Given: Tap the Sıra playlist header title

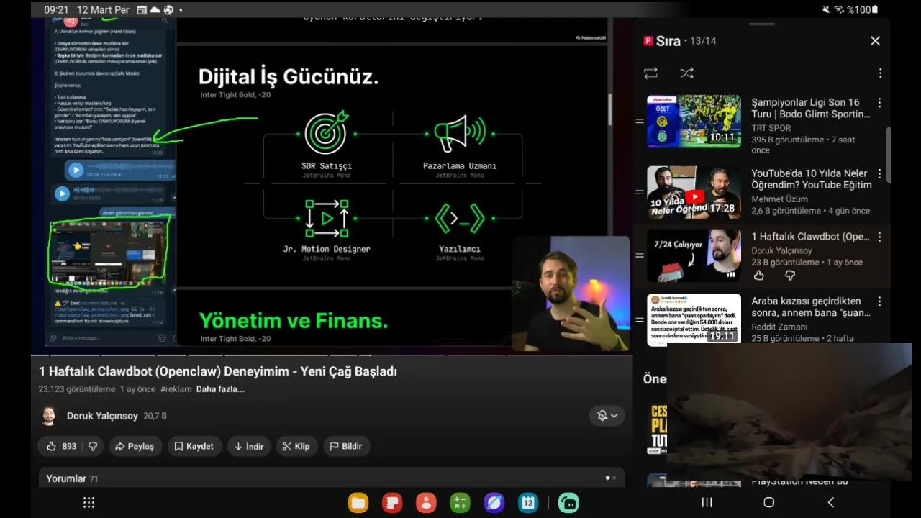Looking at the screenshot, I should (668, 41).
